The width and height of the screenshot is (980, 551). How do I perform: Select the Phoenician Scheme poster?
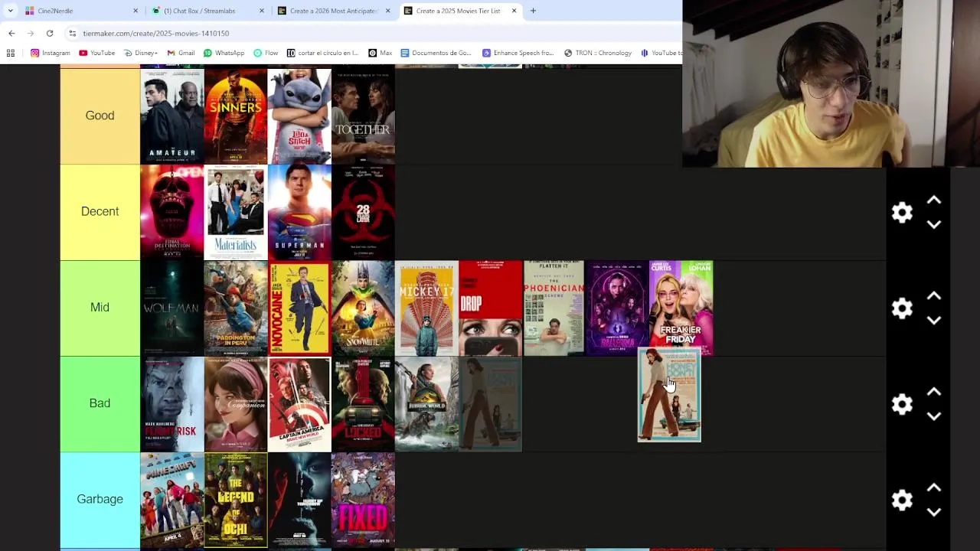click(554, 308)
